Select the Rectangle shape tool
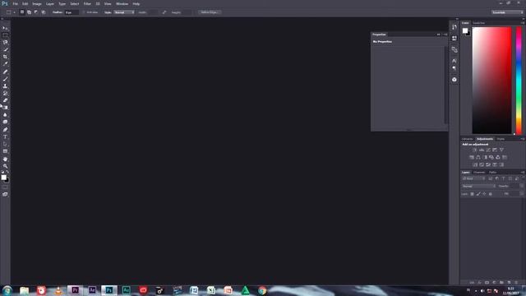Image resolution: width=526 pixels, height=296 pixels. point(5,151)
